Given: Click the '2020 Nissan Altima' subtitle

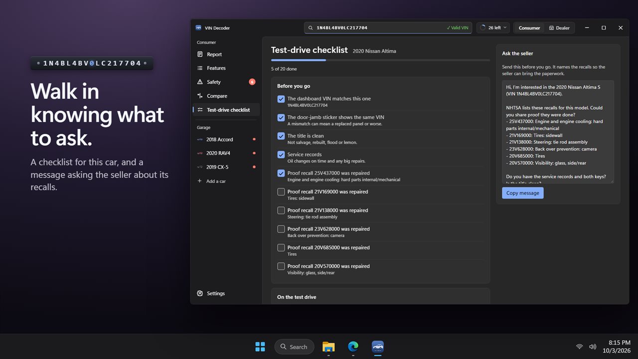Looking at the screenshot, I should point(374,51).
